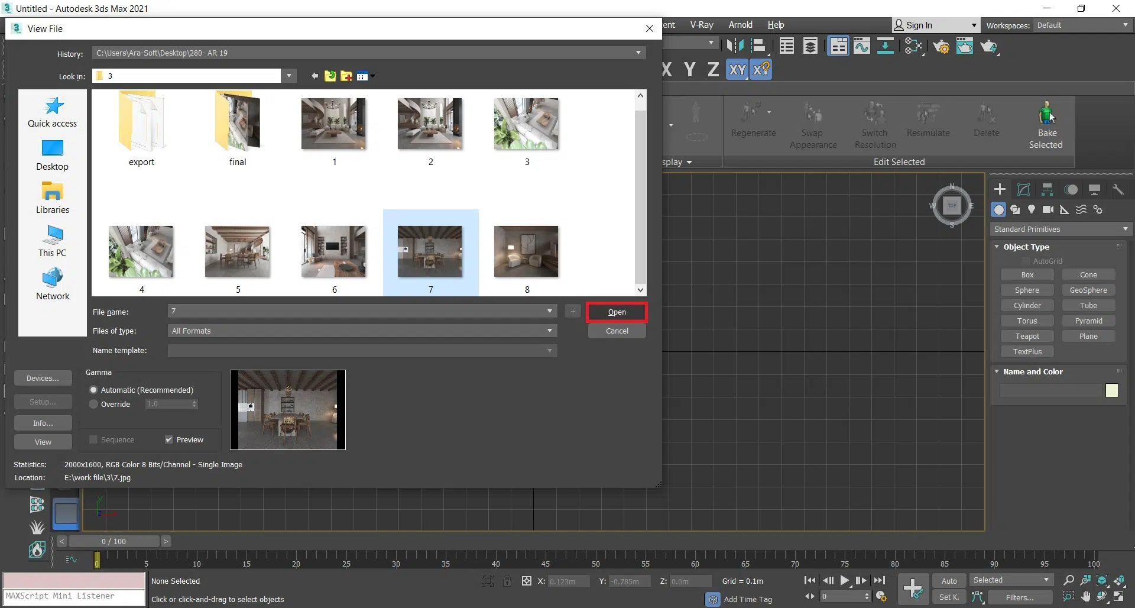This screenshot has height=608, width=1135.
Task: Uncheck the Preview checkbox
Action: (x=169, y=439)
